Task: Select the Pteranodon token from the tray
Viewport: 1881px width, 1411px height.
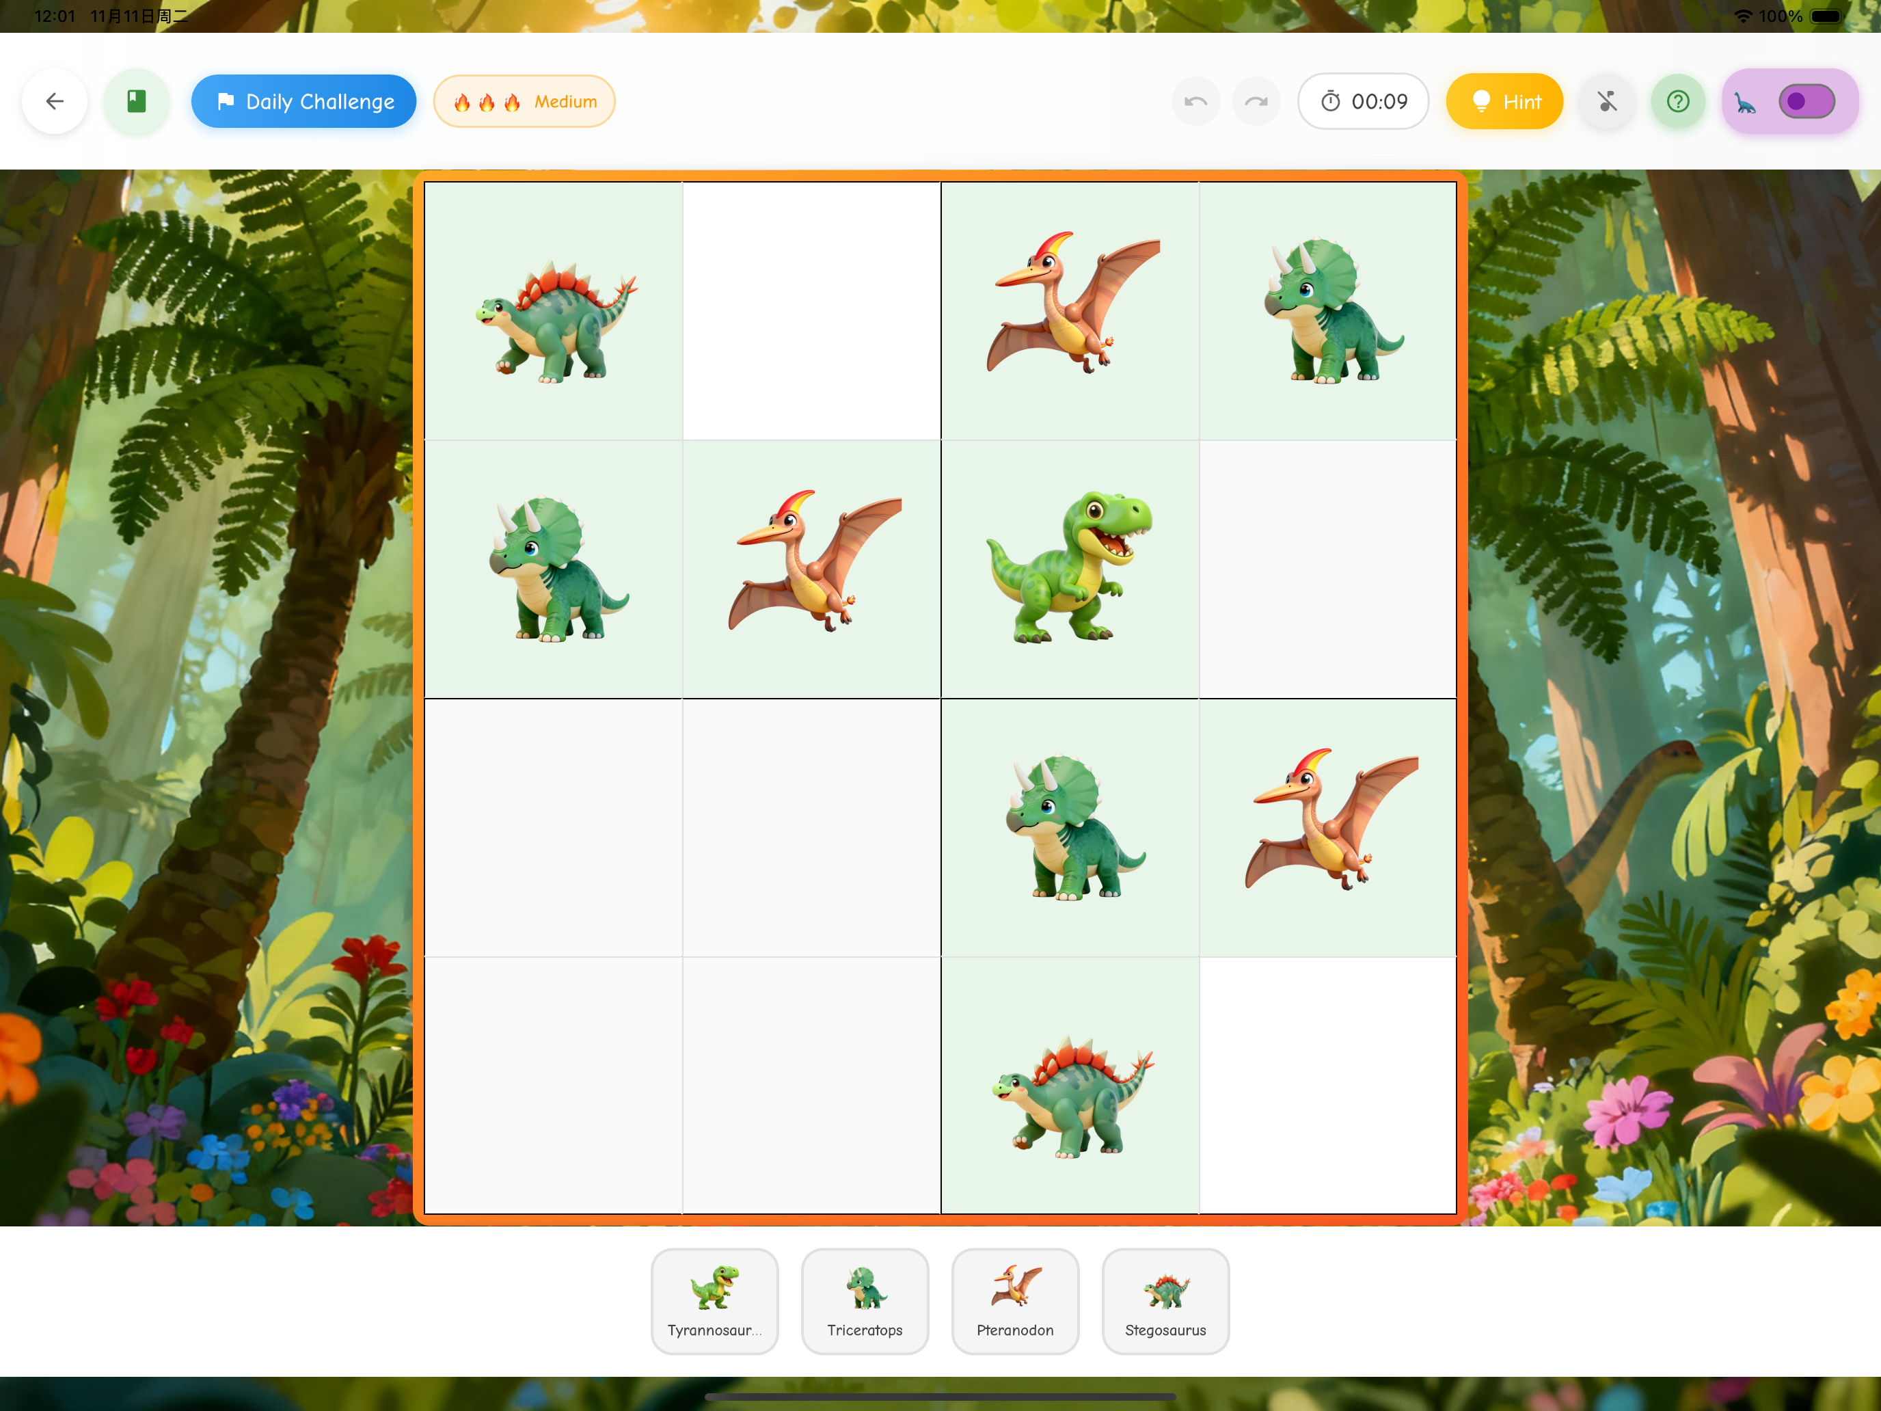Action: [1015, 1300]
